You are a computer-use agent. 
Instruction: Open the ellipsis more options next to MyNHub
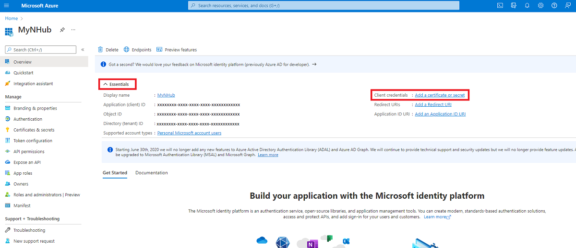pos(73,30)
